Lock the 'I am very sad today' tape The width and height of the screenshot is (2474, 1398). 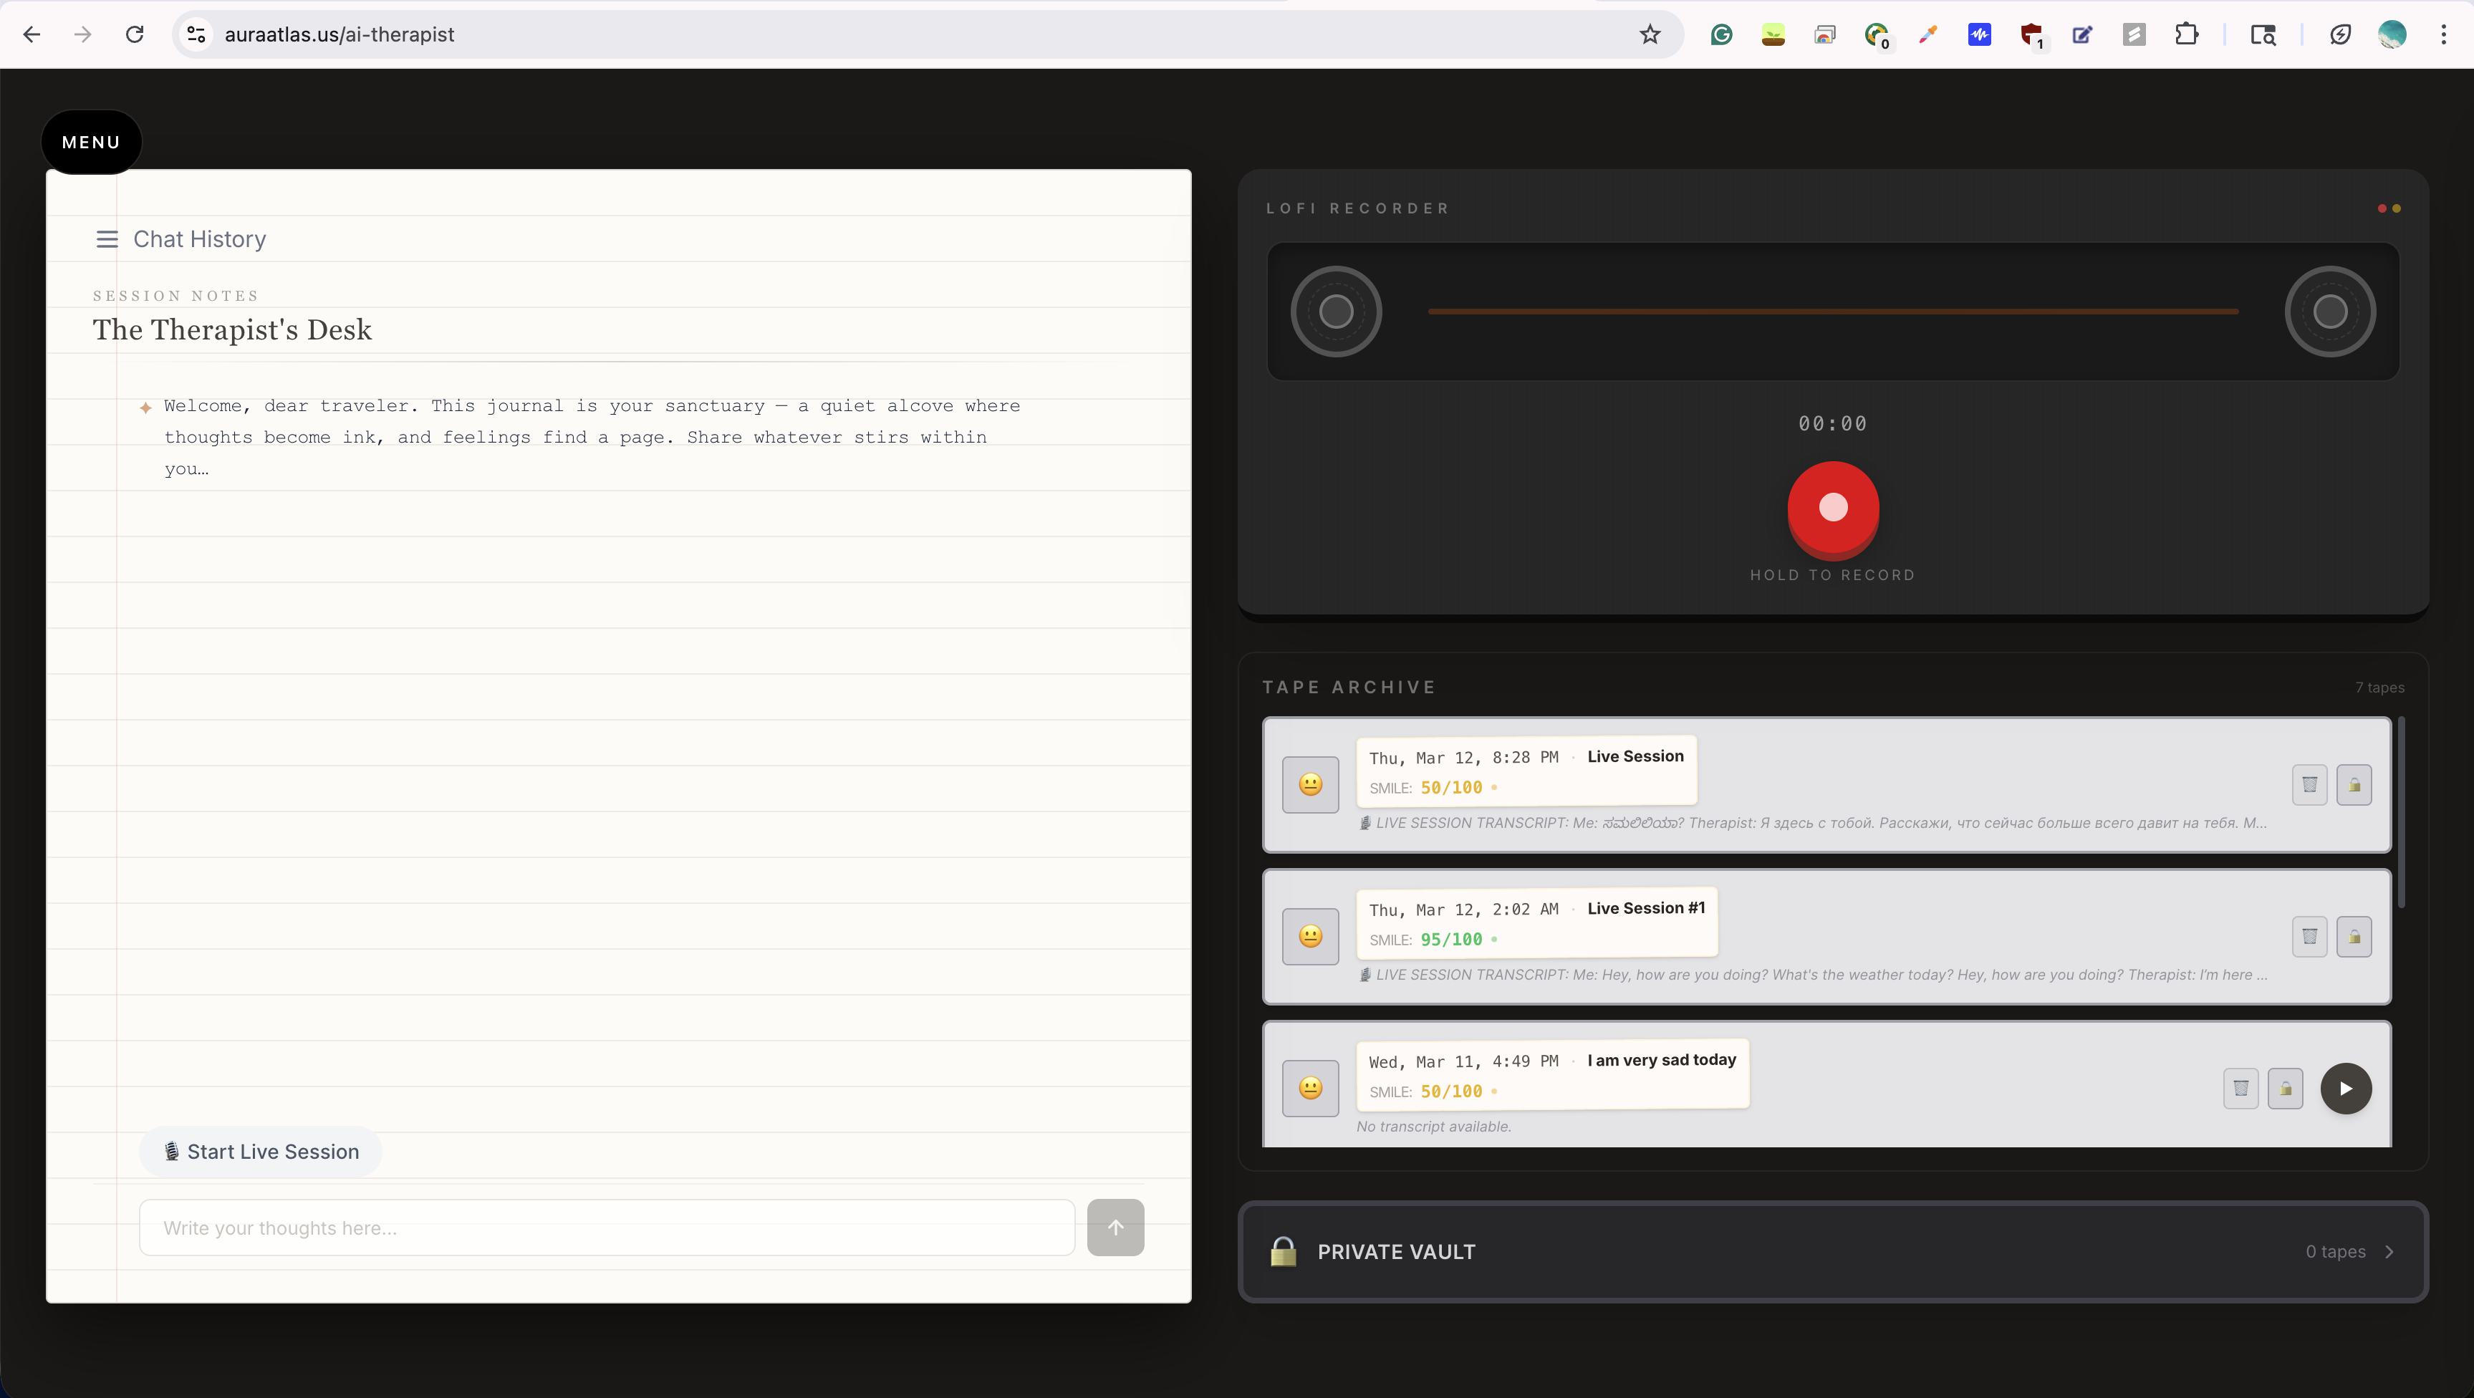tap(2285, 1088)
